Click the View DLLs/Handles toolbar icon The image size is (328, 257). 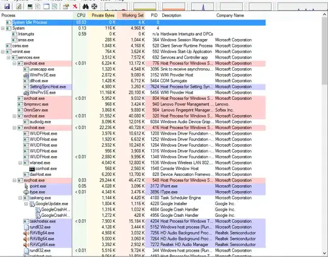click(55, 7)
